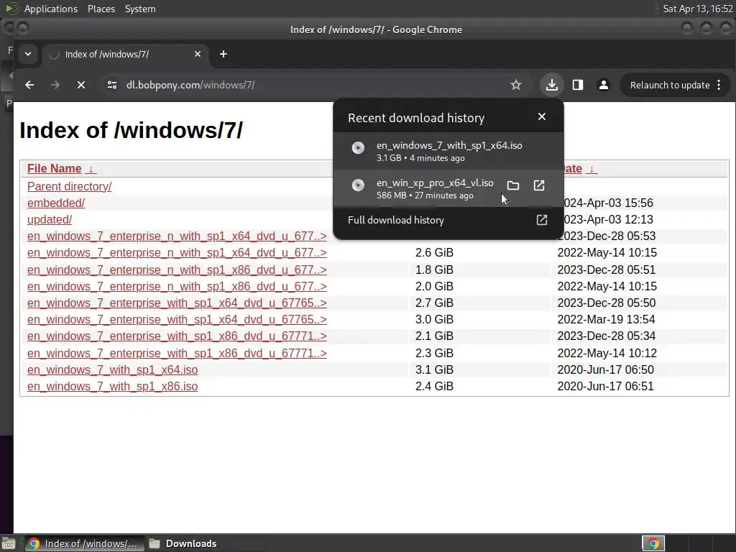Click the clock showing Sat Apr 13
The width and height of the screenshot is (736, 552).
698,9
